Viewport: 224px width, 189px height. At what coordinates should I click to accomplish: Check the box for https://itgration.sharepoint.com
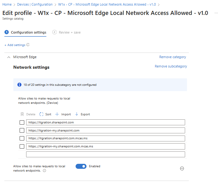click(22, 122)
